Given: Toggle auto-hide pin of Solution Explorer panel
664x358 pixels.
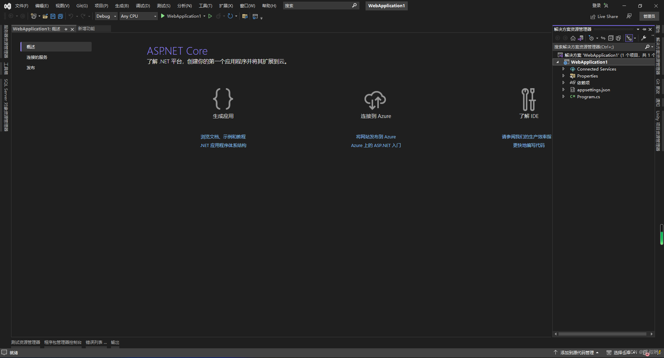Looking at the screenshot, I should point(644,29).
